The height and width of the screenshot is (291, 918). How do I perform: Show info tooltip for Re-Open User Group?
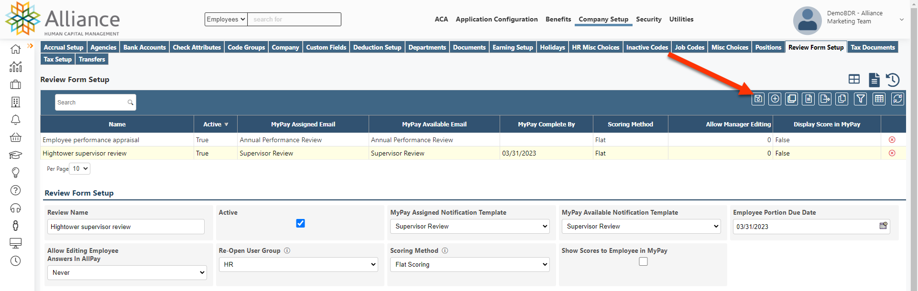tap(287, 250)
